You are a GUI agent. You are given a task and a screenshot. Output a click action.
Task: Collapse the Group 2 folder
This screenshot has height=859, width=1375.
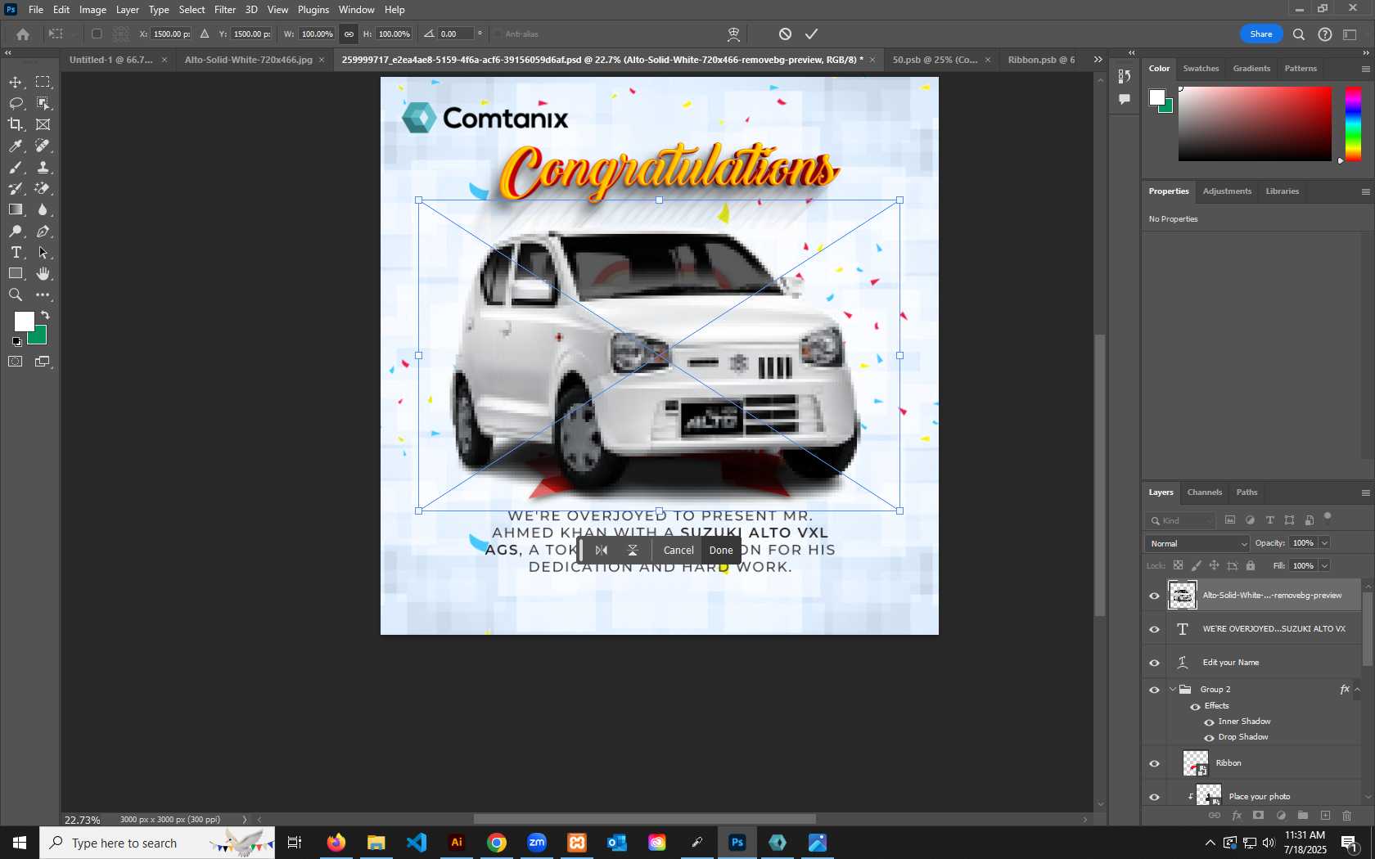[1172, 690]
